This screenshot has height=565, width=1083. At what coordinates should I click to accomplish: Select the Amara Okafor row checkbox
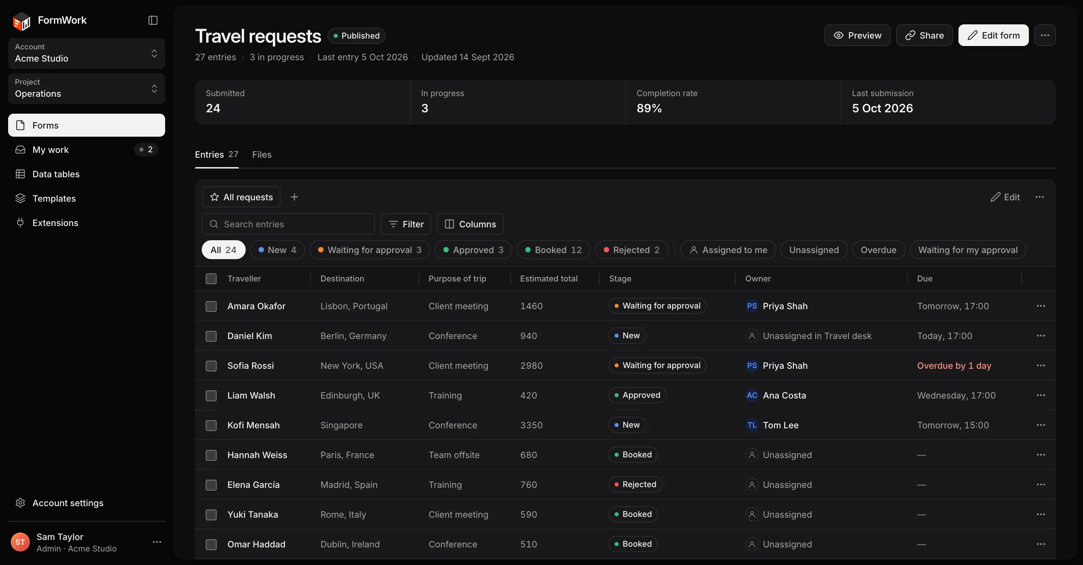211,306
